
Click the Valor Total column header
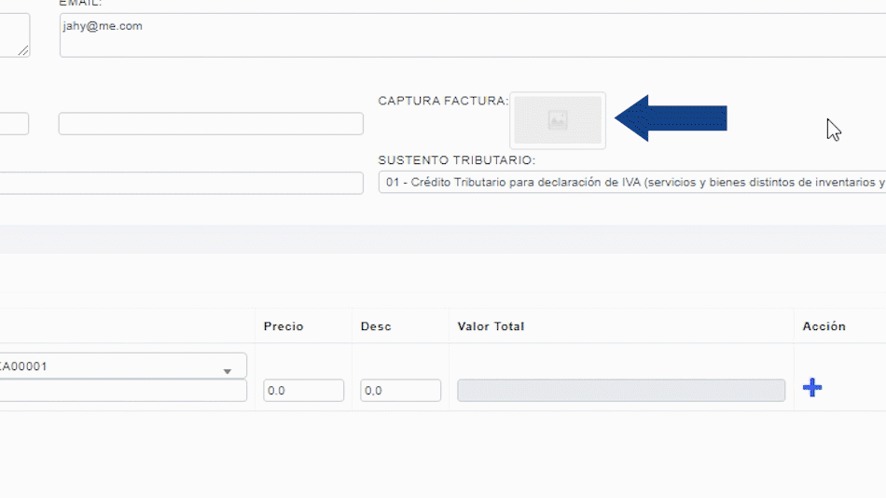pyautogui.click(x=491, y=326)
